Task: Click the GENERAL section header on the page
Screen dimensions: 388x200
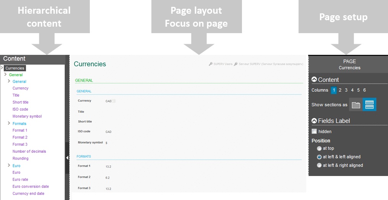Action: coord(84,80)
